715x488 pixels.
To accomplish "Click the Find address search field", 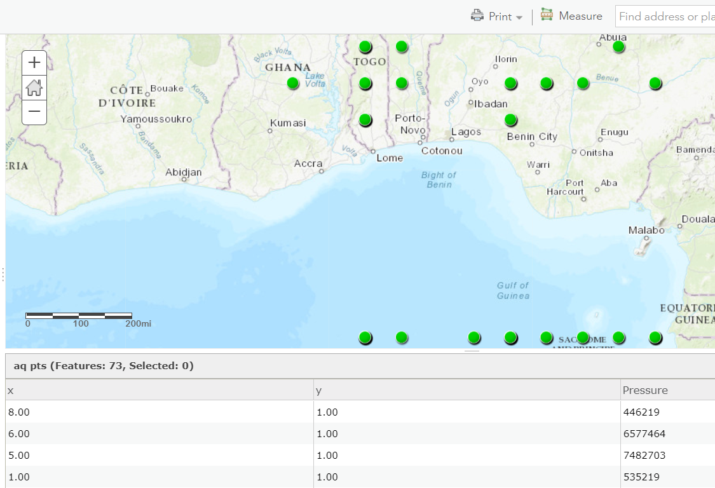I will (664, 17).
